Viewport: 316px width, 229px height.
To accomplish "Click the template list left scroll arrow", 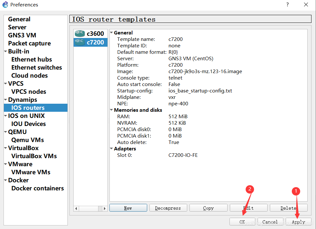I will pyautogui.click(x=76, y=208).
